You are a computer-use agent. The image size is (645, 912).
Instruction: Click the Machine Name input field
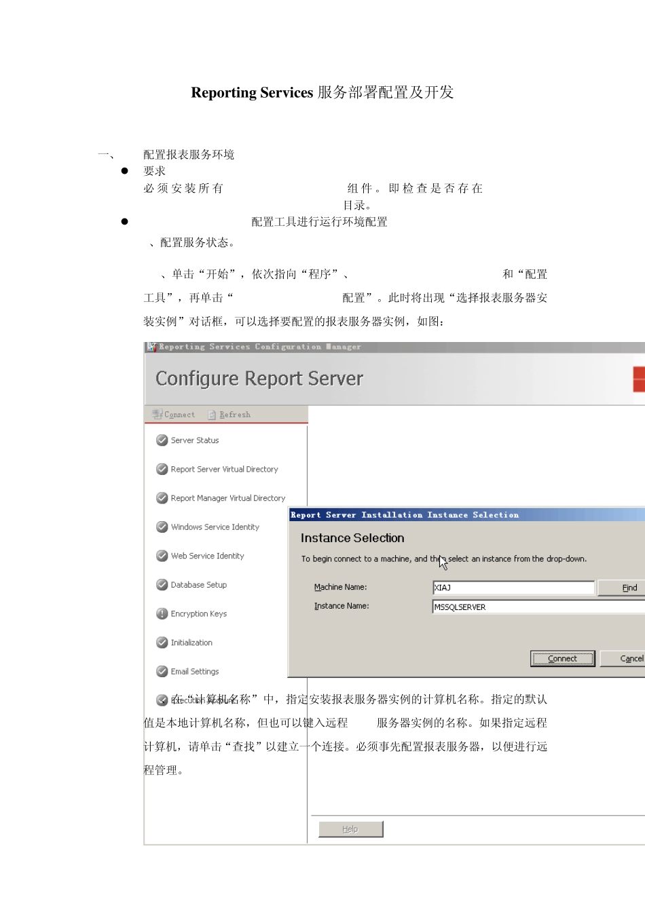click(x=514, y=588)
